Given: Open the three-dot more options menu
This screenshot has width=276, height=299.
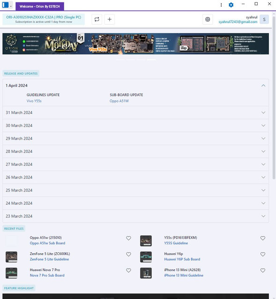Looking at the screenshot, I should pyautogui.click(x=221, y=5).
